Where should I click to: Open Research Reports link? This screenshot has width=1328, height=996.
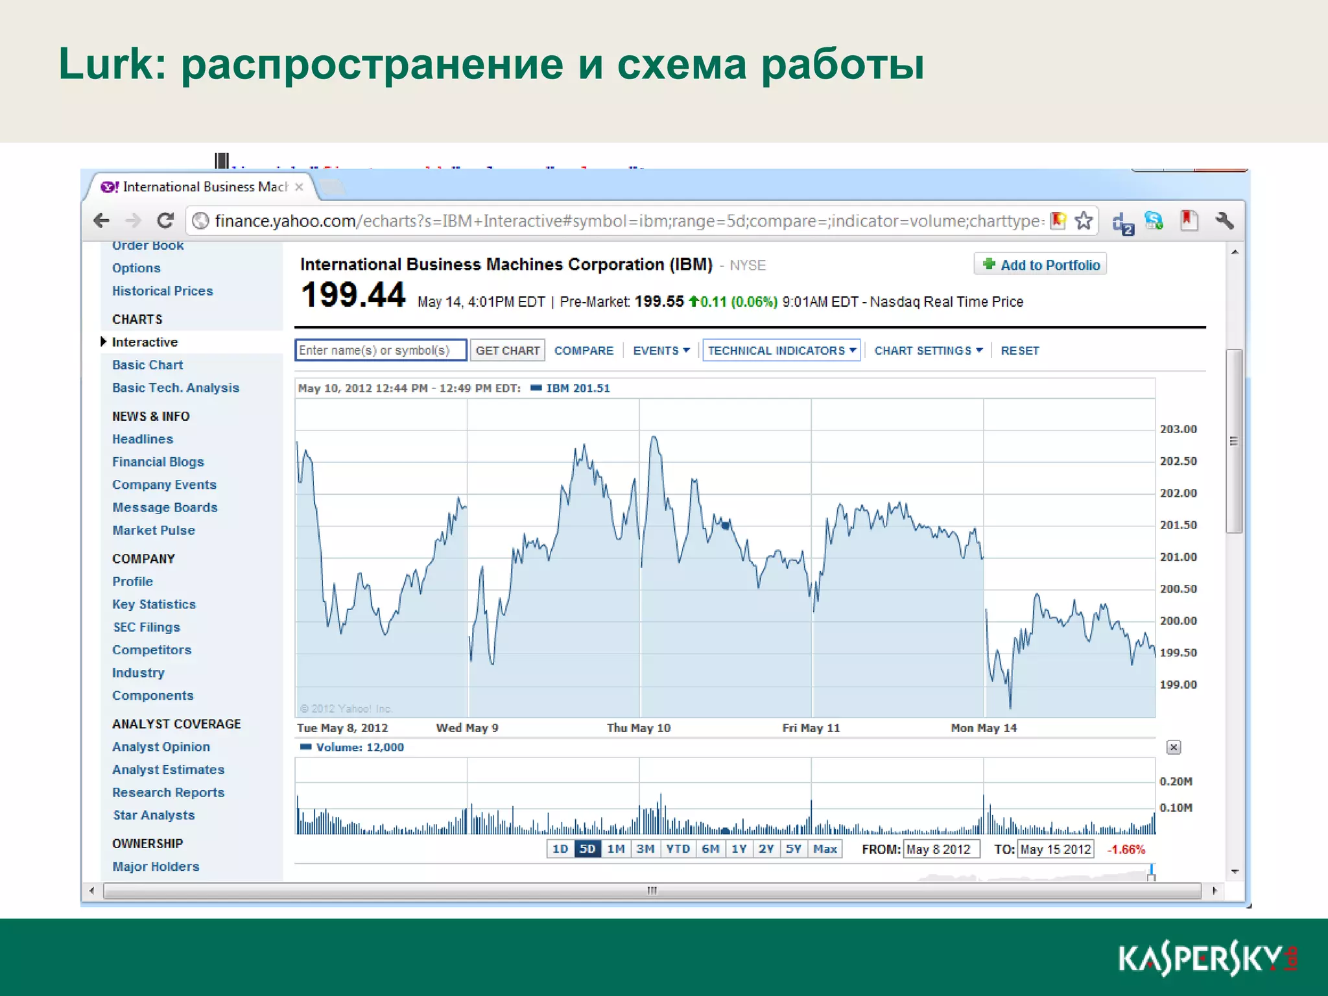point(169,792)
